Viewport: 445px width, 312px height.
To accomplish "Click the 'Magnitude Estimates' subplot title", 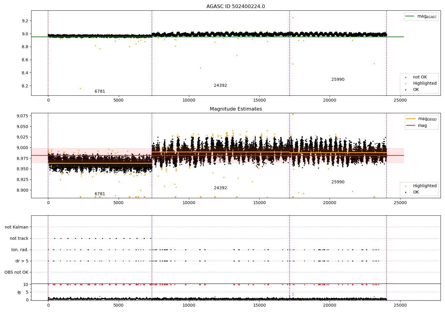I will click(x=236, y=109).
